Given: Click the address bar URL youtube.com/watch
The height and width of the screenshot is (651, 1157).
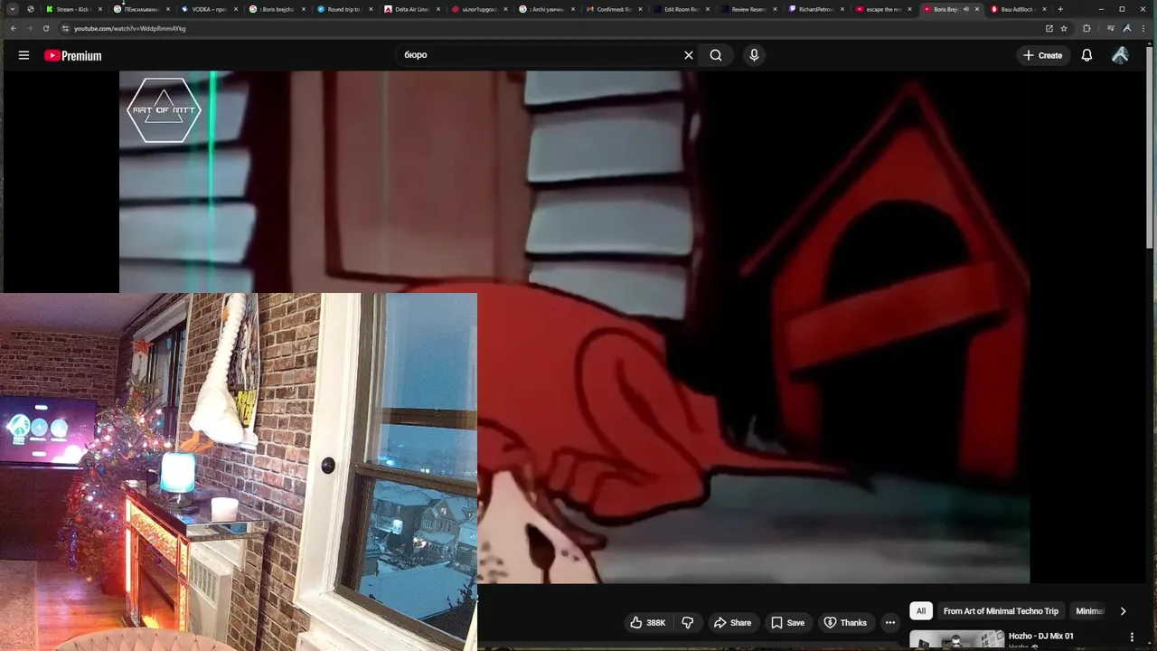Looking at the screenshot, I should pos(130,28).
